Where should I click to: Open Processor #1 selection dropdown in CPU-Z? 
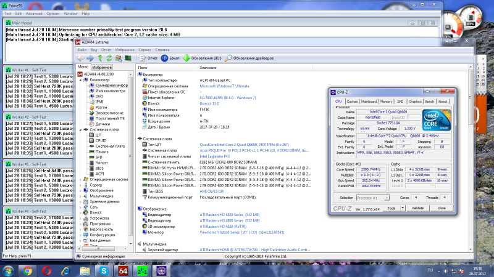point(373,198)
